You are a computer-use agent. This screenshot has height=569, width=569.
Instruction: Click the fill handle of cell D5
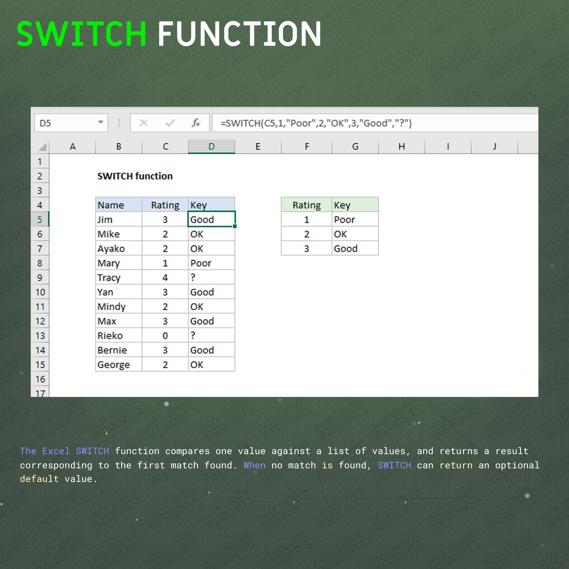pos(235,226)
